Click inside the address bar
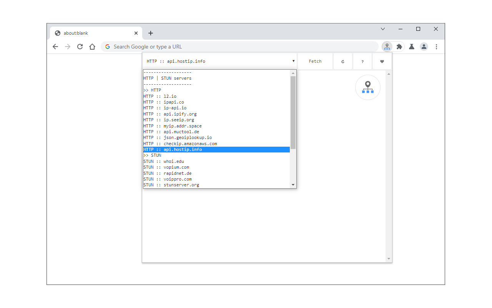This screenshot has width=492, height=308. click(x=231, y=46)
